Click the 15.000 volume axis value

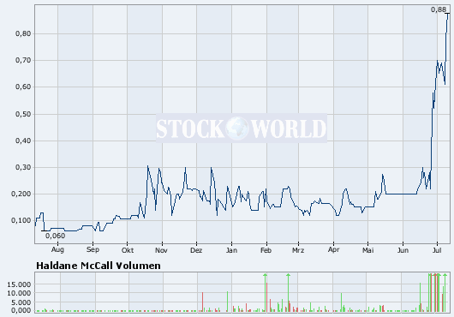pyautogui.click(x=19, y=284)
